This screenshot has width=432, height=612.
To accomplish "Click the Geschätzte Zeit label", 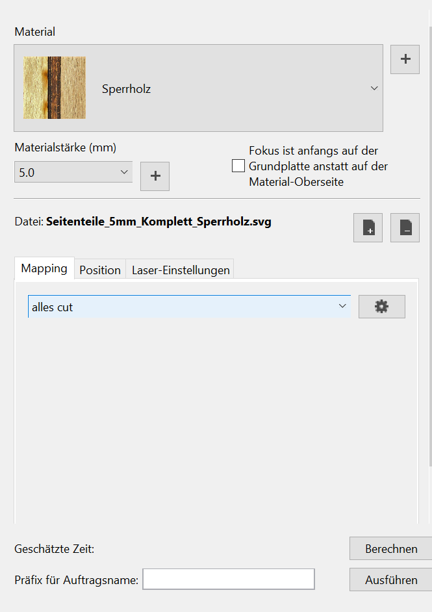I will [55, 549].
